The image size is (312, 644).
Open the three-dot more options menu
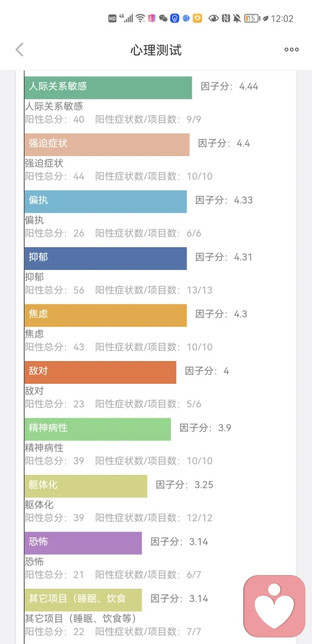[x=291, y=49]
